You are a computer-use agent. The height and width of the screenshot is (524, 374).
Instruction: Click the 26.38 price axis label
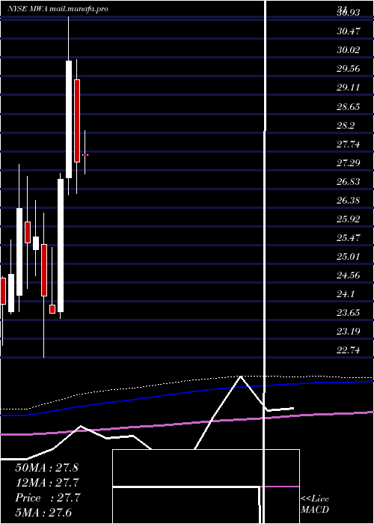click(349, 201)
